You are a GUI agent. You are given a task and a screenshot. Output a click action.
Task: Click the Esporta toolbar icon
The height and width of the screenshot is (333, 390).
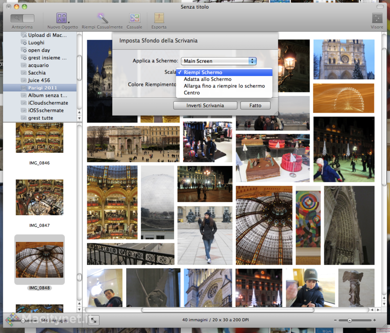coord(159,18)
